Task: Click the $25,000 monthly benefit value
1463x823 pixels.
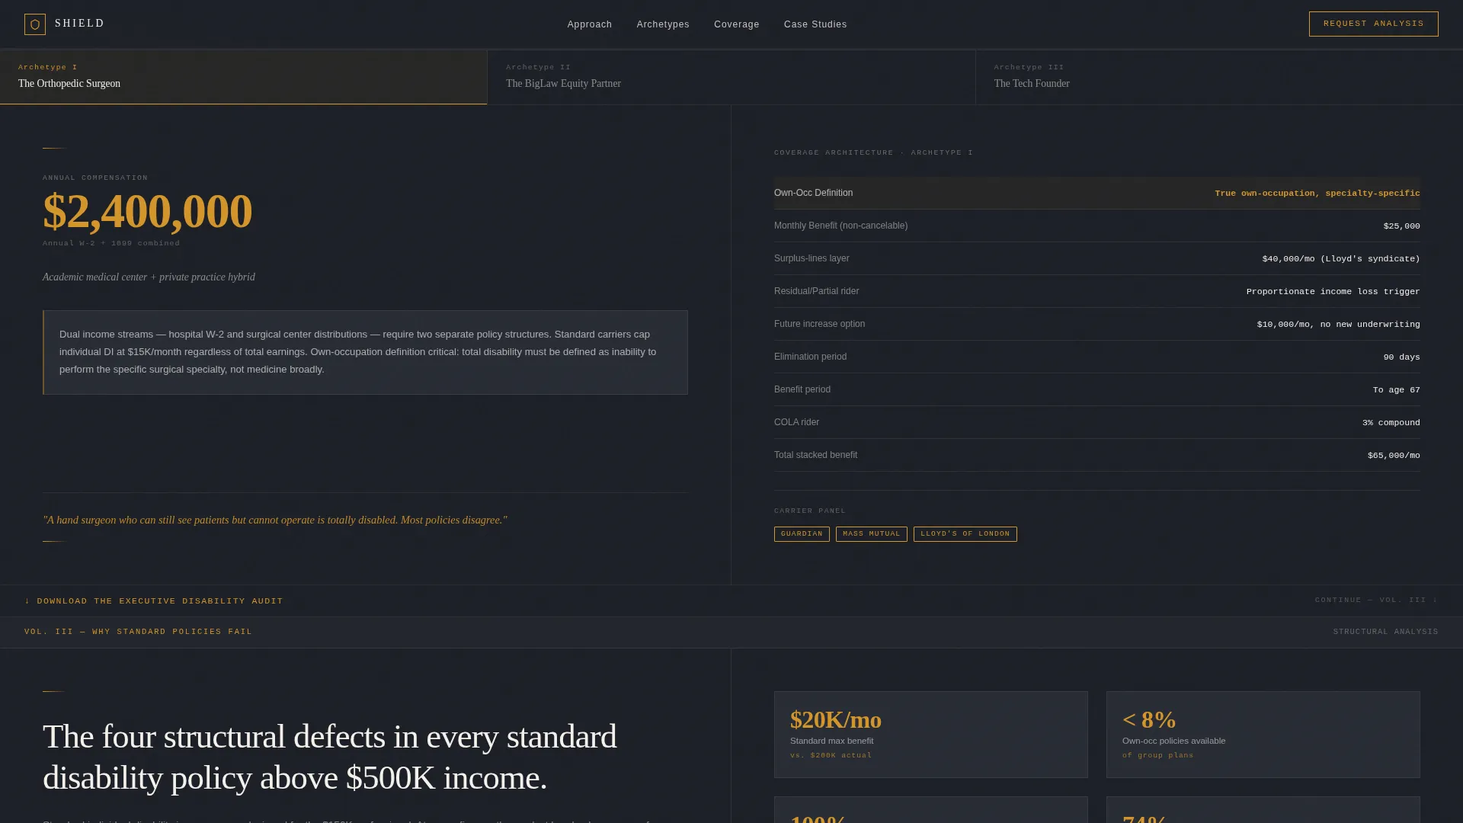Action: (1401, 226)
